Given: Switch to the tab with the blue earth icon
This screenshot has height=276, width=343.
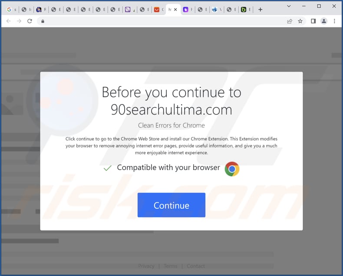Looking at the screenshot, I should (x=217, y=10).
